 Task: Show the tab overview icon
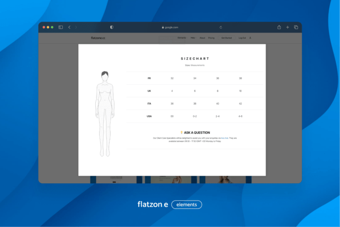(x=296, y=27)
